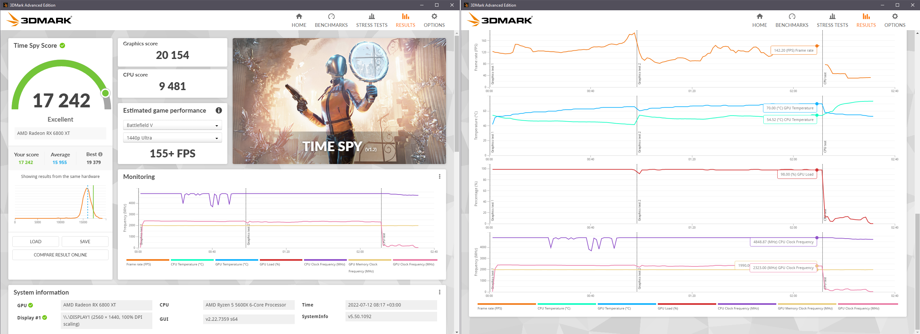The image size is (920, 334).
Task: Open the System information three-dot menu
Action: click(x=440, y=292)
